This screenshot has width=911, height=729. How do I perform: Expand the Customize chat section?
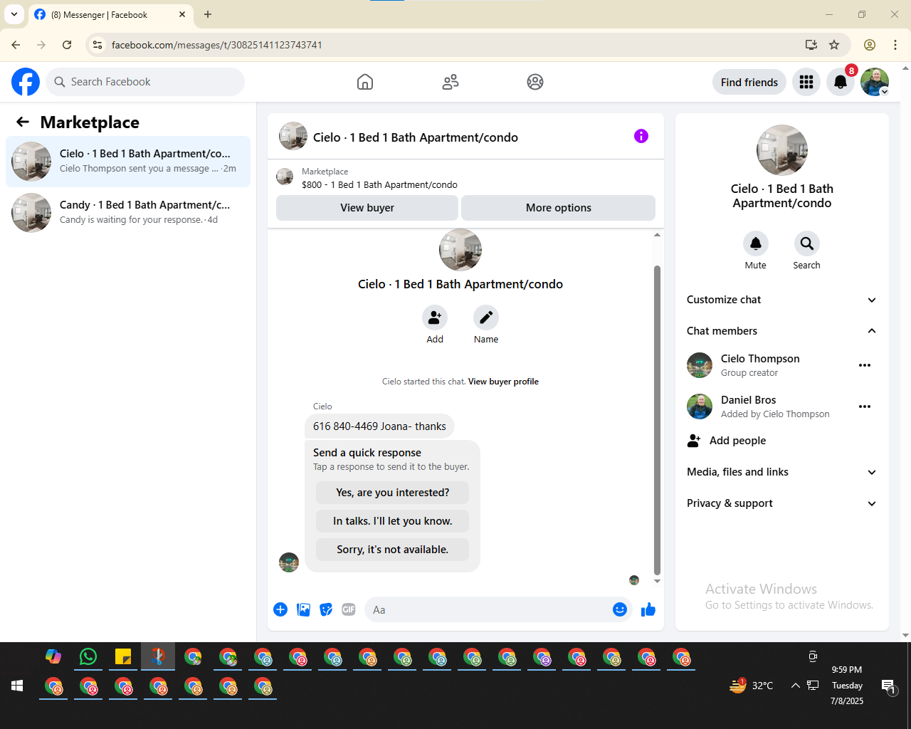click(x=782, y=300)
